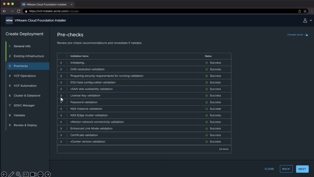
Task: Expand the Certificate validation row
Action: pyautogui.click(x=61, y=135)
